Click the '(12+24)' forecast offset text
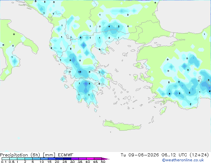Image resolution: width=211 pixels, height=163 pixels. (199, 155)
